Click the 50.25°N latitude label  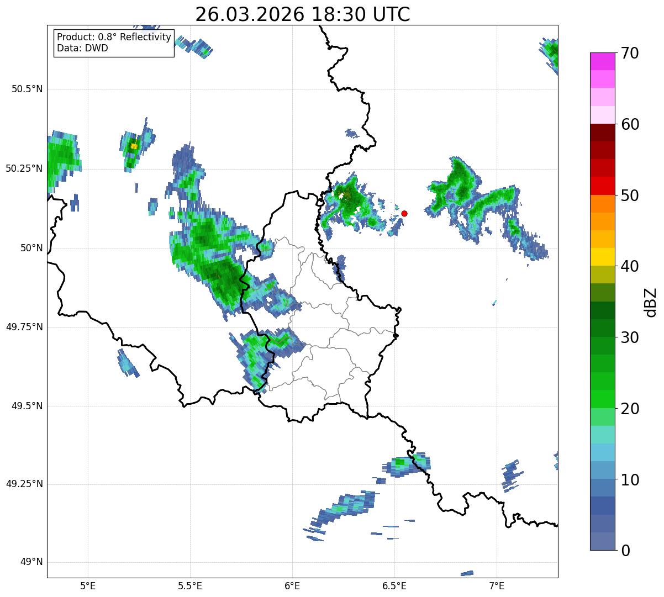pyautogui.click(x=24, y=168)
